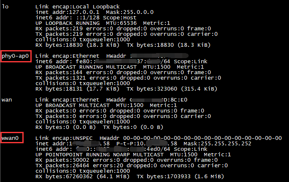Click the wan HWaddr ending 8C:E0
This screenshot has height=182, width=289.
159,100
